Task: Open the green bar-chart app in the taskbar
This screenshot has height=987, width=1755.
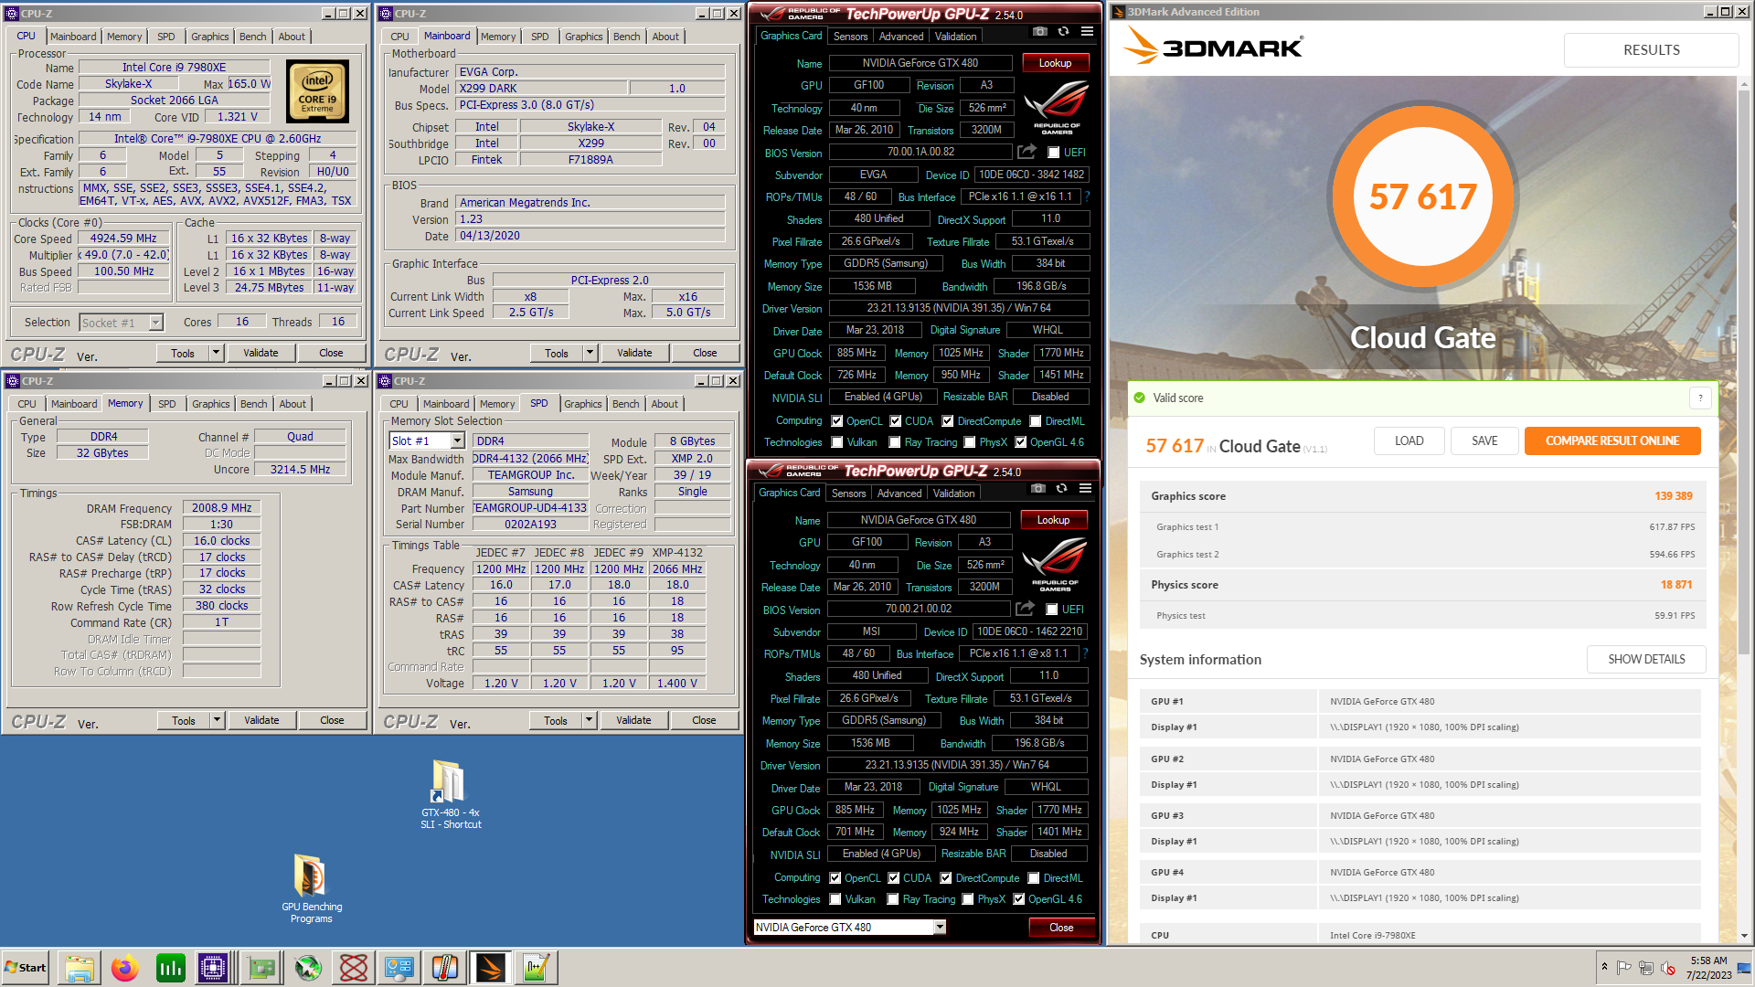Action: click(x=171, y=968)
